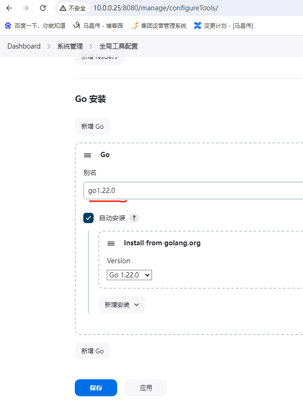
Task: Open Dashboard breadcrumb link
Action: (x=24, y=46)
